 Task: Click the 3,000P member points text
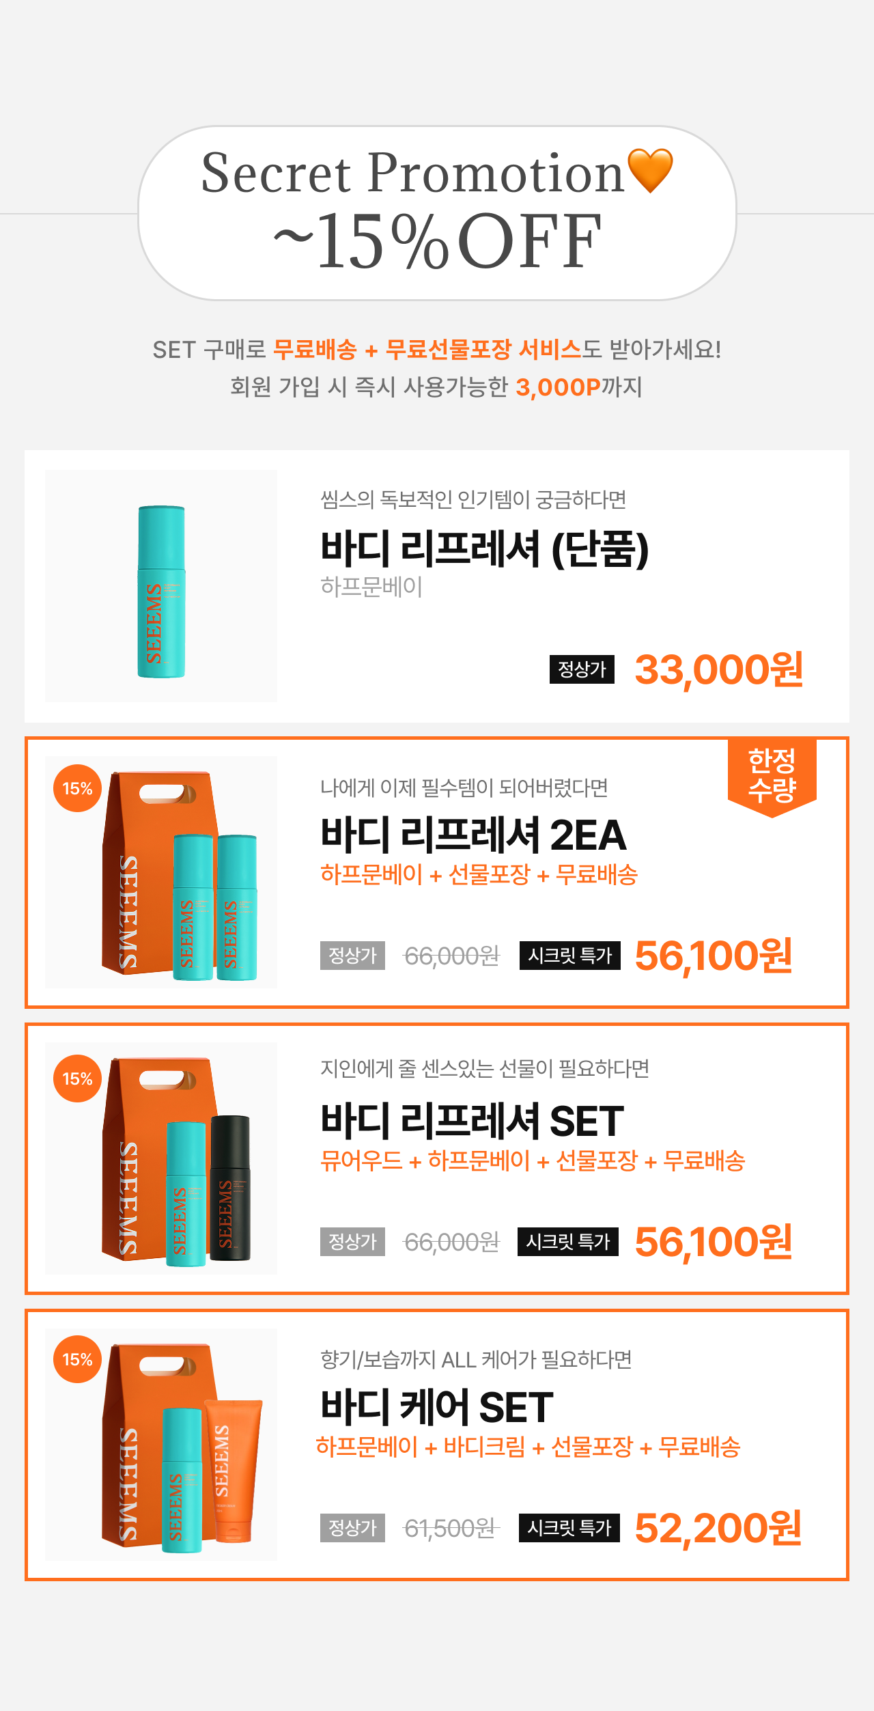(x=558, y=387)
